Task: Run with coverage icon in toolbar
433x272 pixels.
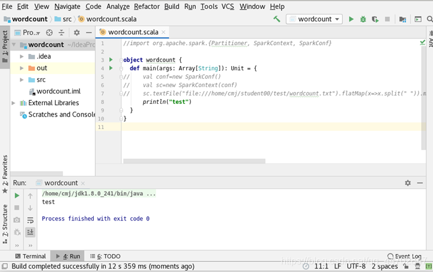Action: [375, 19]
